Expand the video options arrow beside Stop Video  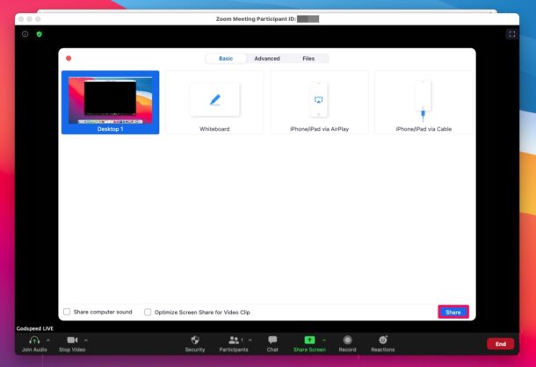click(x=86, y=340)
